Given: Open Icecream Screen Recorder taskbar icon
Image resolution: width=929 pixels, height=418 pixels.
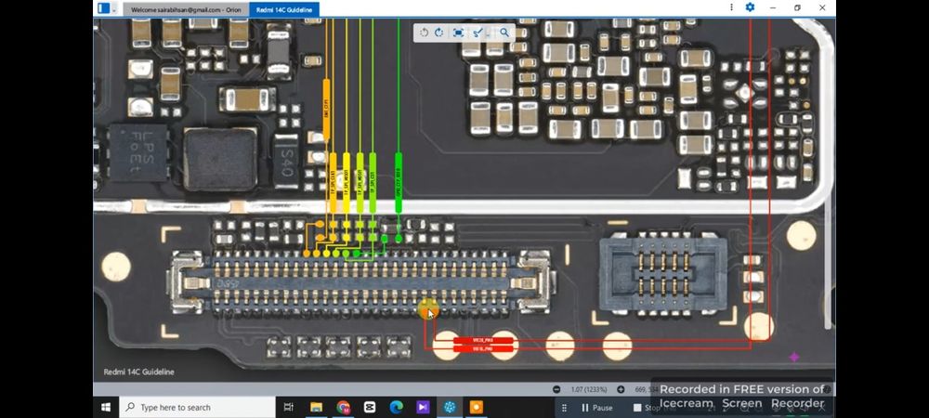Looking at the screenshot, I should [x=477, y=408].
